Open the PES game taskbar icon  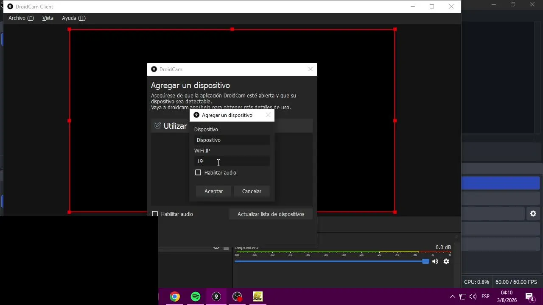258,297
